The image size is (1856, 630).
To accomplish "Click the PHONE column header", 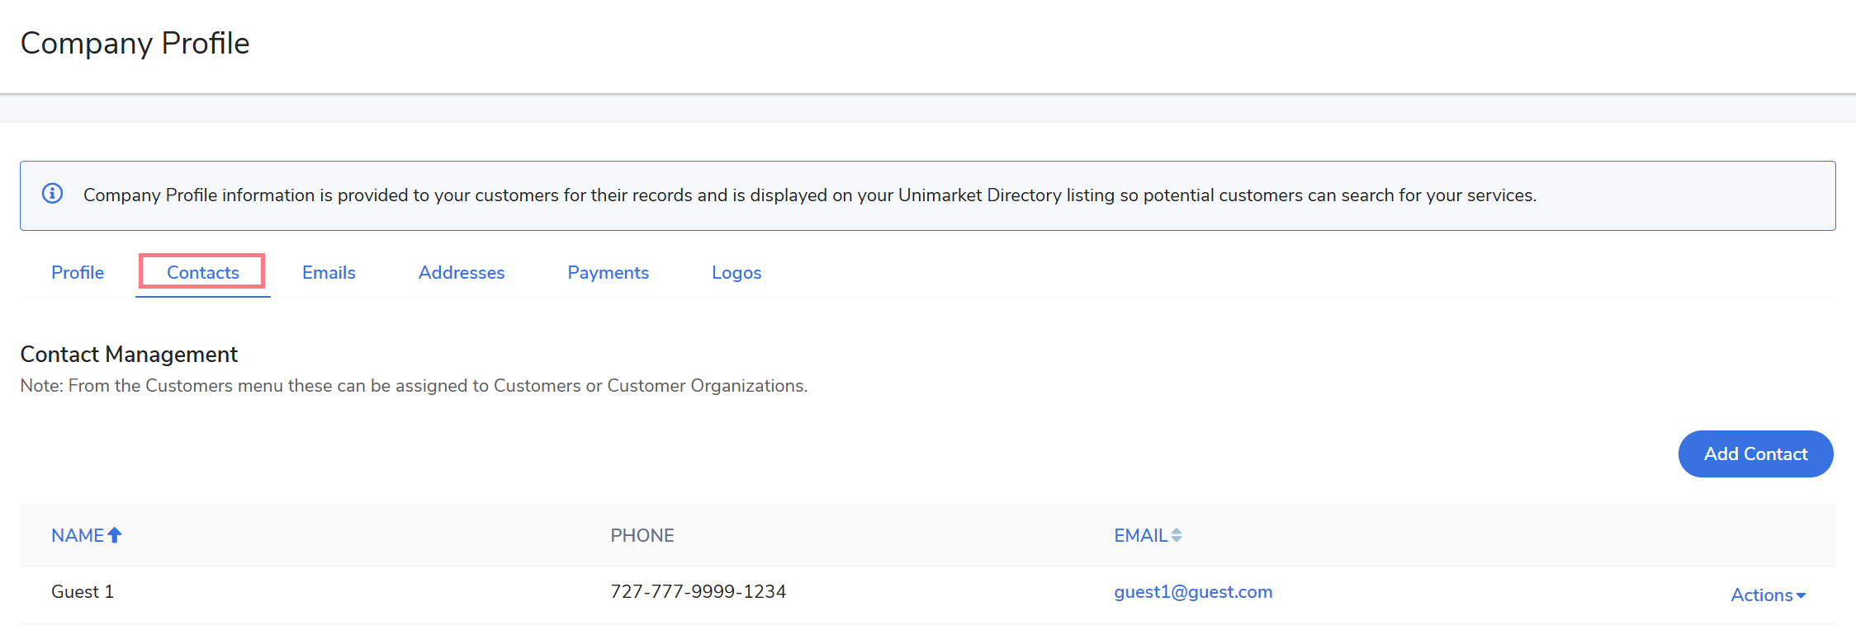I will click(642, 535).
